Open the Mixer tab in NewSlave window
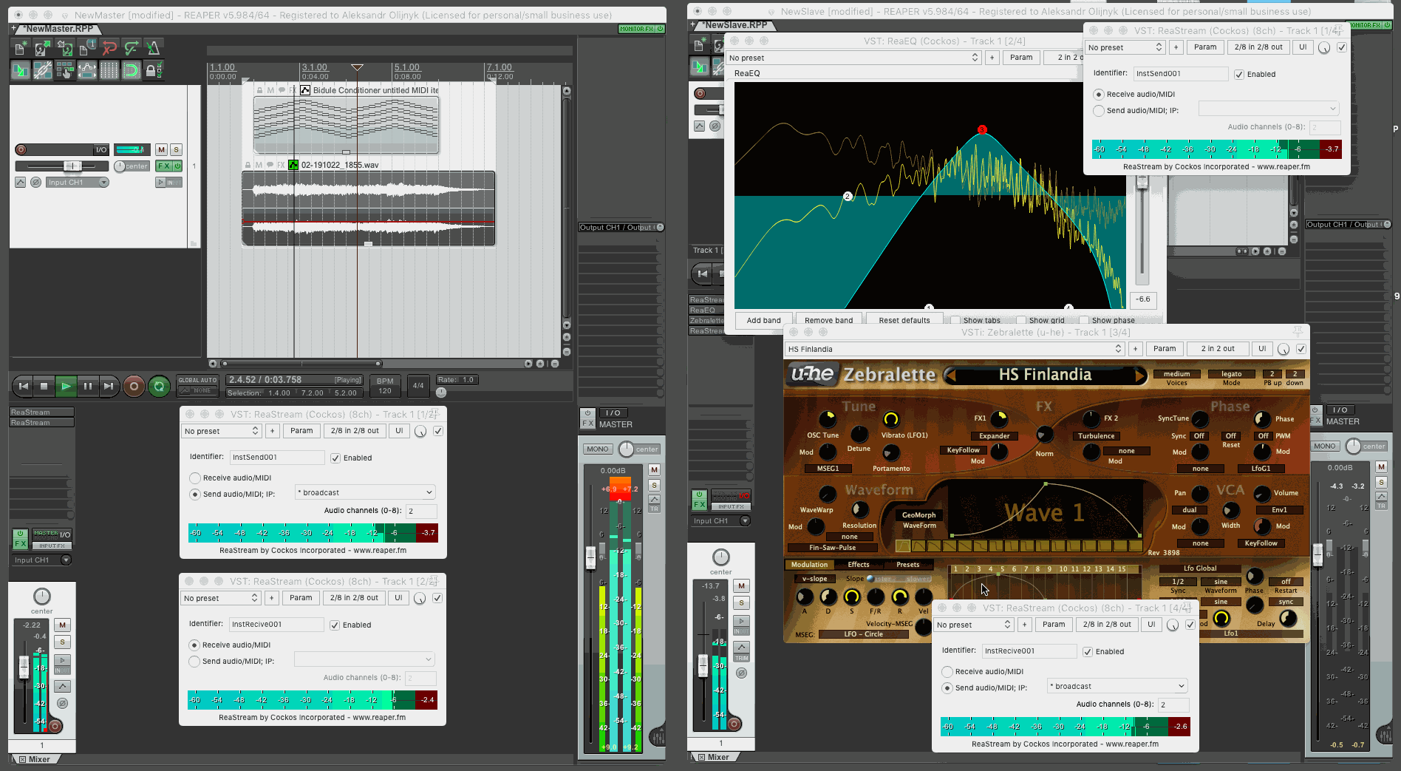Screen dimensions: 1401x771 [x=714, y=757]
